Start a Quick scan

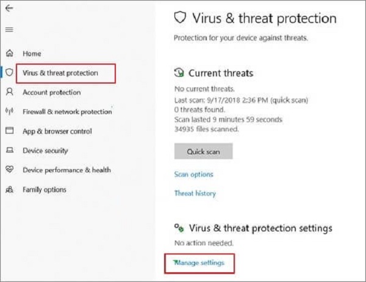tap(203, 151)
